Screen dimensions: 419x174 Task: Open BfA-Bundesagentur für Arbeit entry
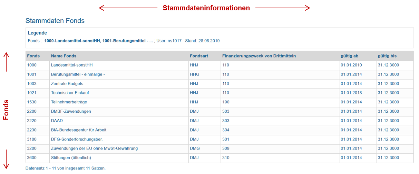[x=79, y=130]
